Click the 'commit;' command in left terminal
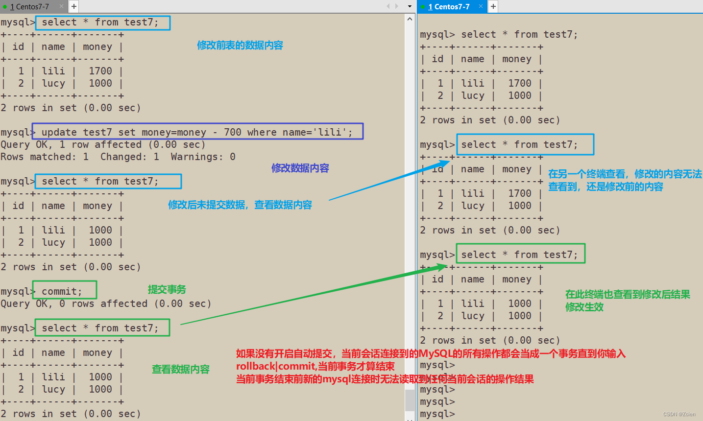This screenshot has width=703, height=421. 62,291
